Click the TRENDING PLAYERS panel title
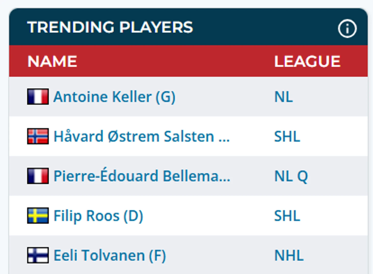Screen dimensions: 373x274 (x=110, y=27)
